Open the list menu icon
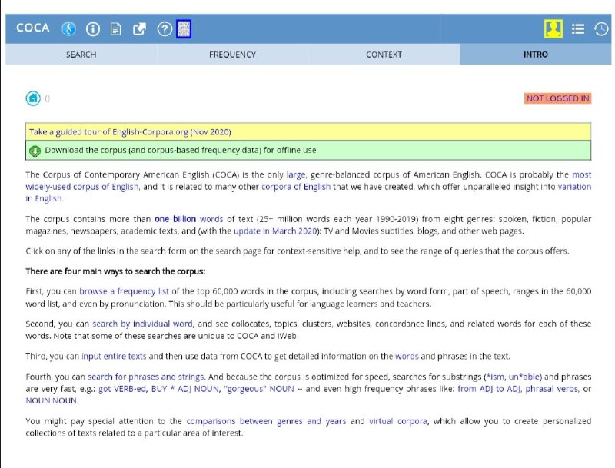 [x=578, y=28]
